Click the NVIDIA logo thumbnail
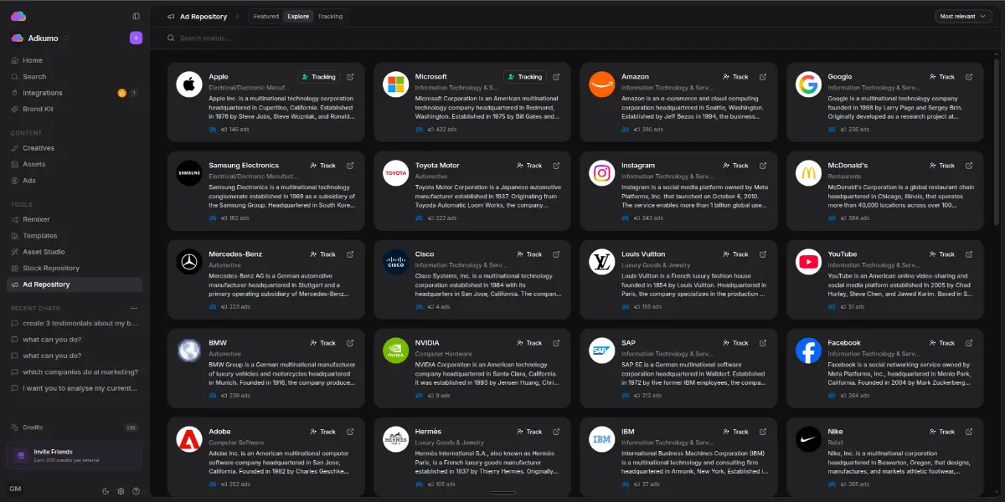 coord(395,351)
